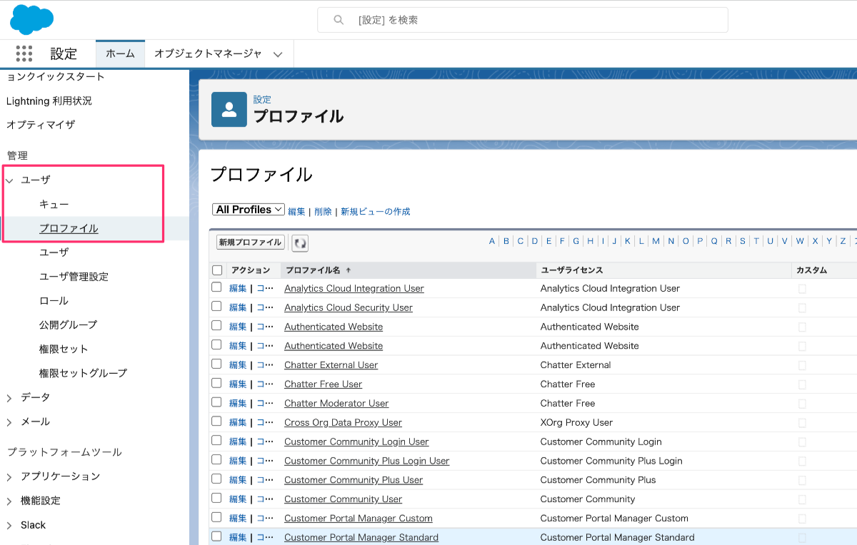Filter profiles by letter C
This screenshot has height=545, width=857.
click(521, 241)
